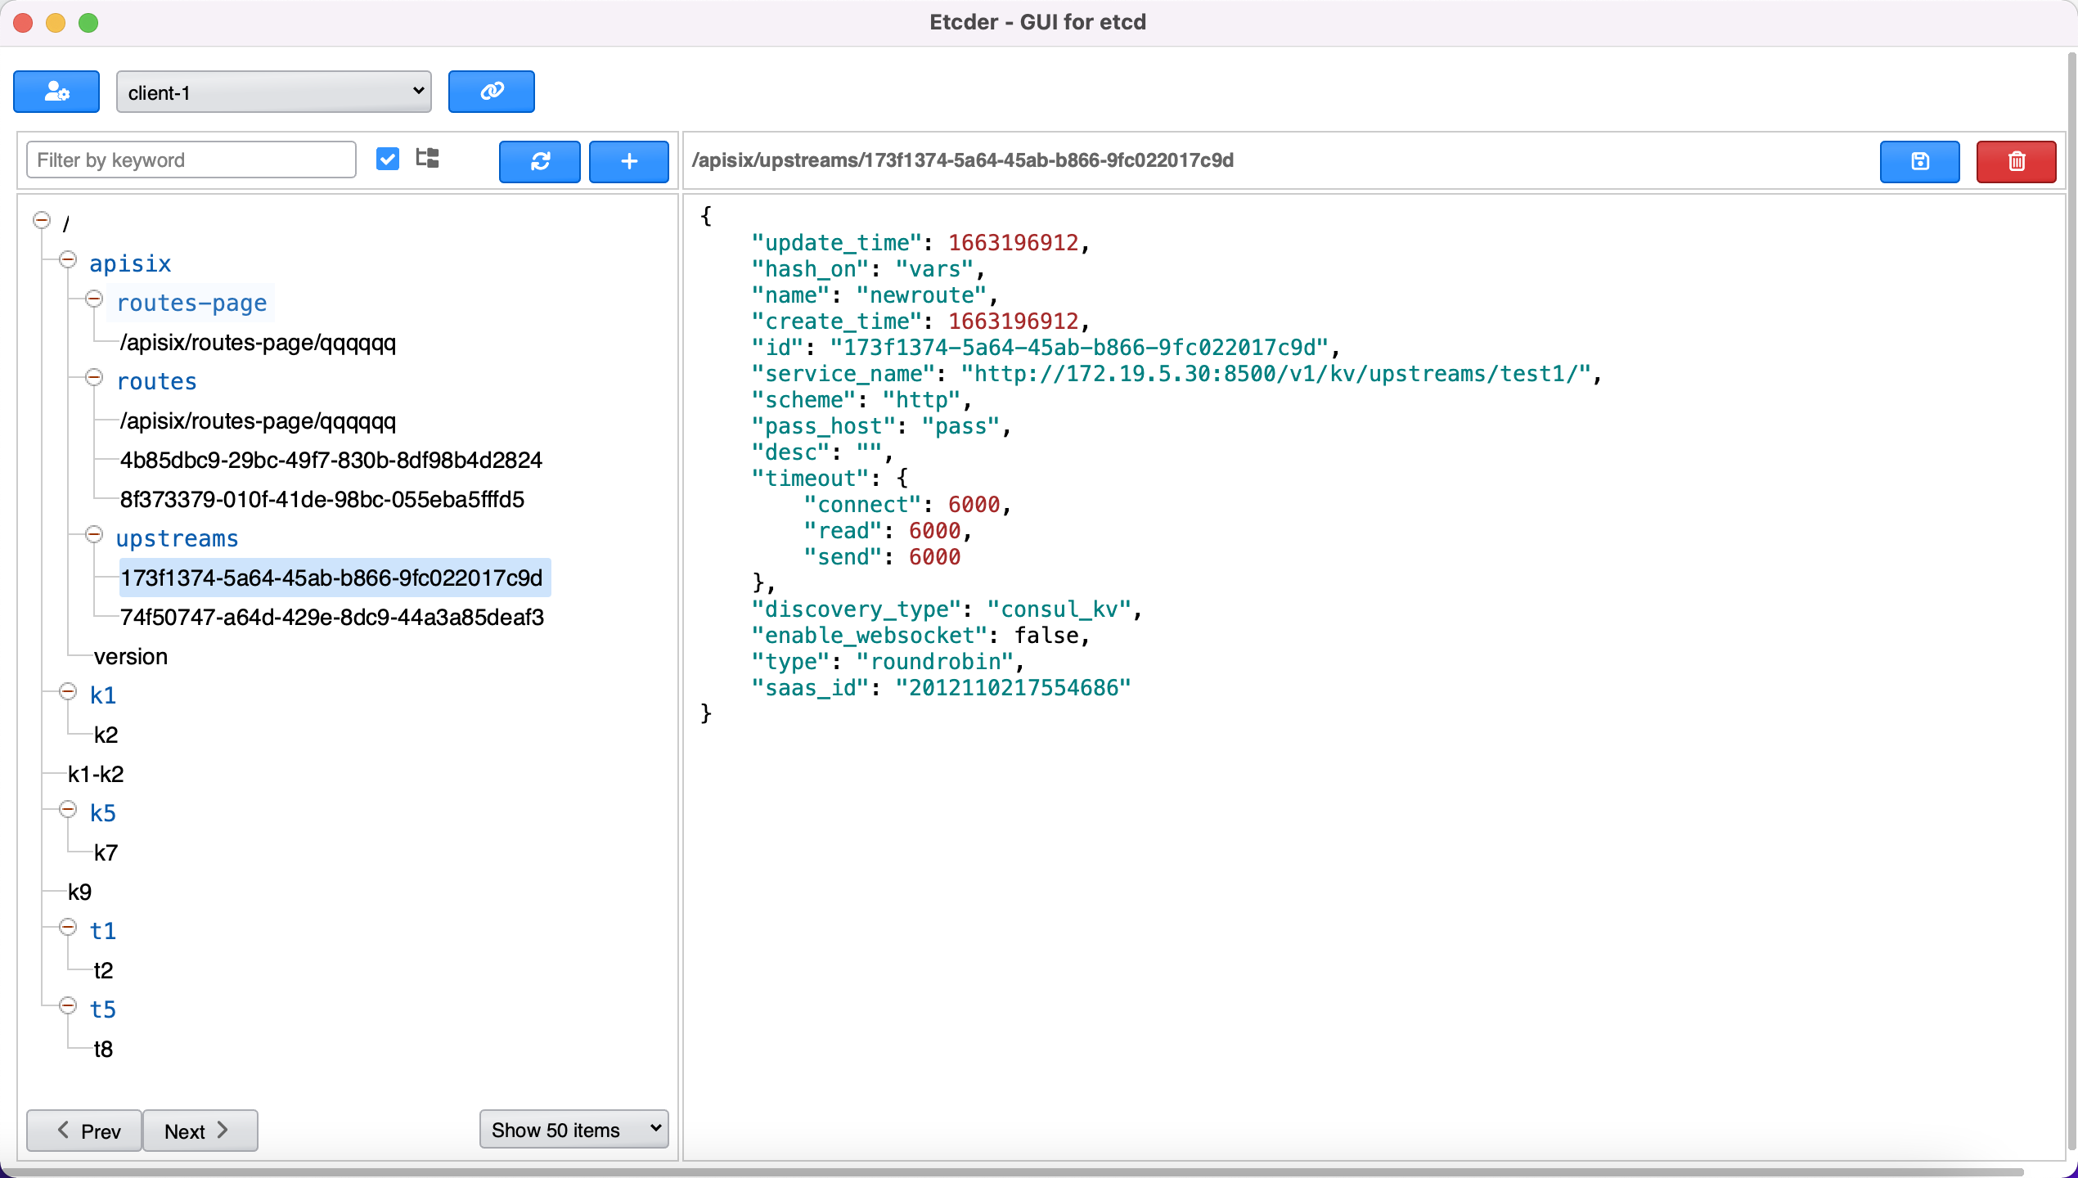
Task: Toggle the checkbox beside the keyword filter
Action: coord(388,159)
